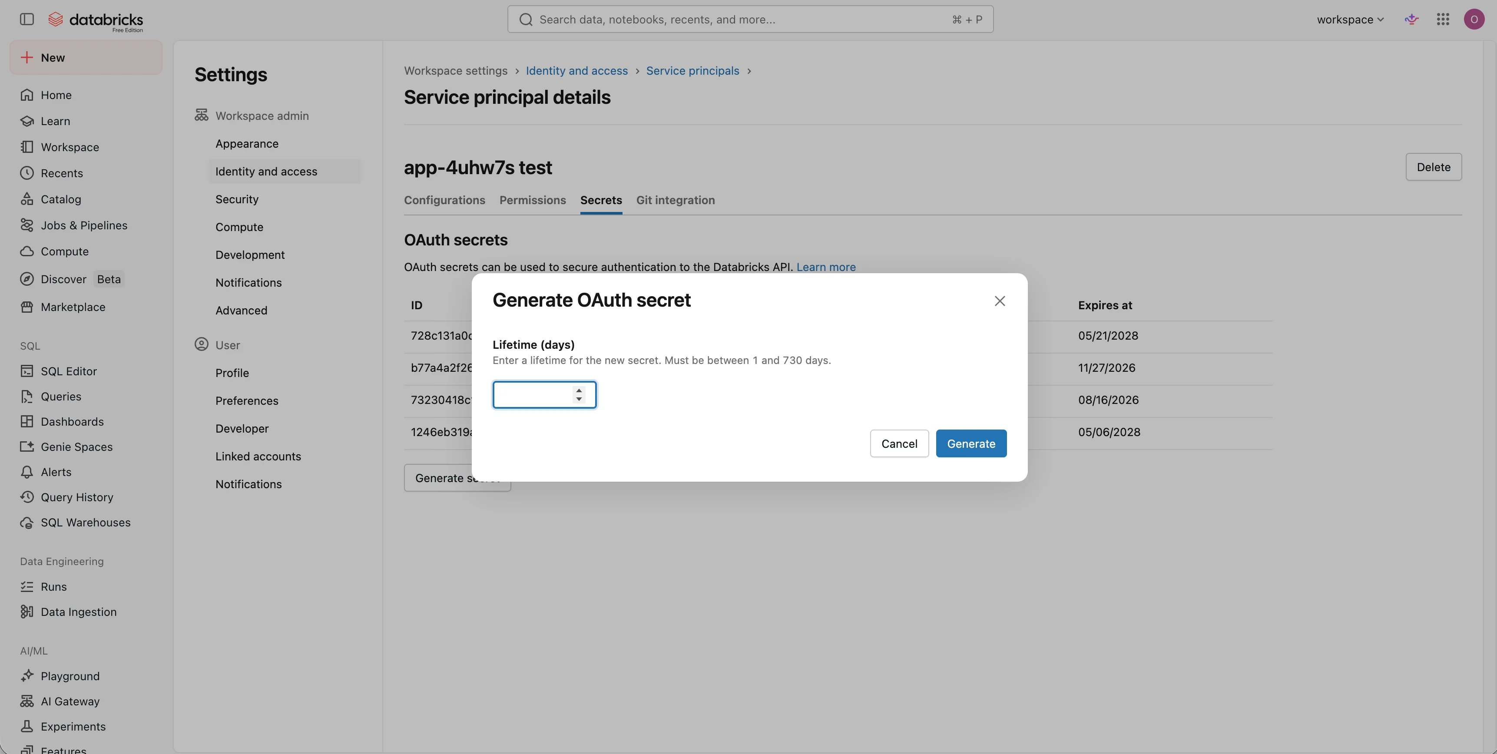Screen dimensions: 1497x754
Task: Open Catalog in the sidebar
Action: pos(86,199)
